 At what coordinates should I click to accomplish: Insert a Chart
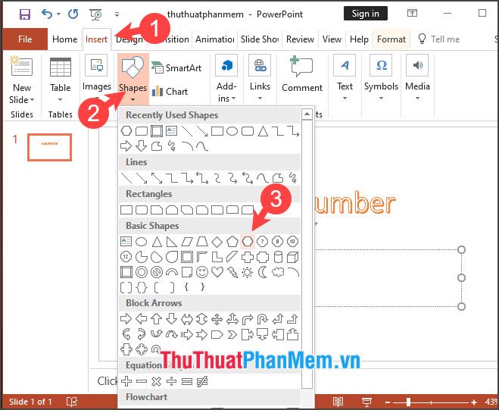[x=170, y=92]
